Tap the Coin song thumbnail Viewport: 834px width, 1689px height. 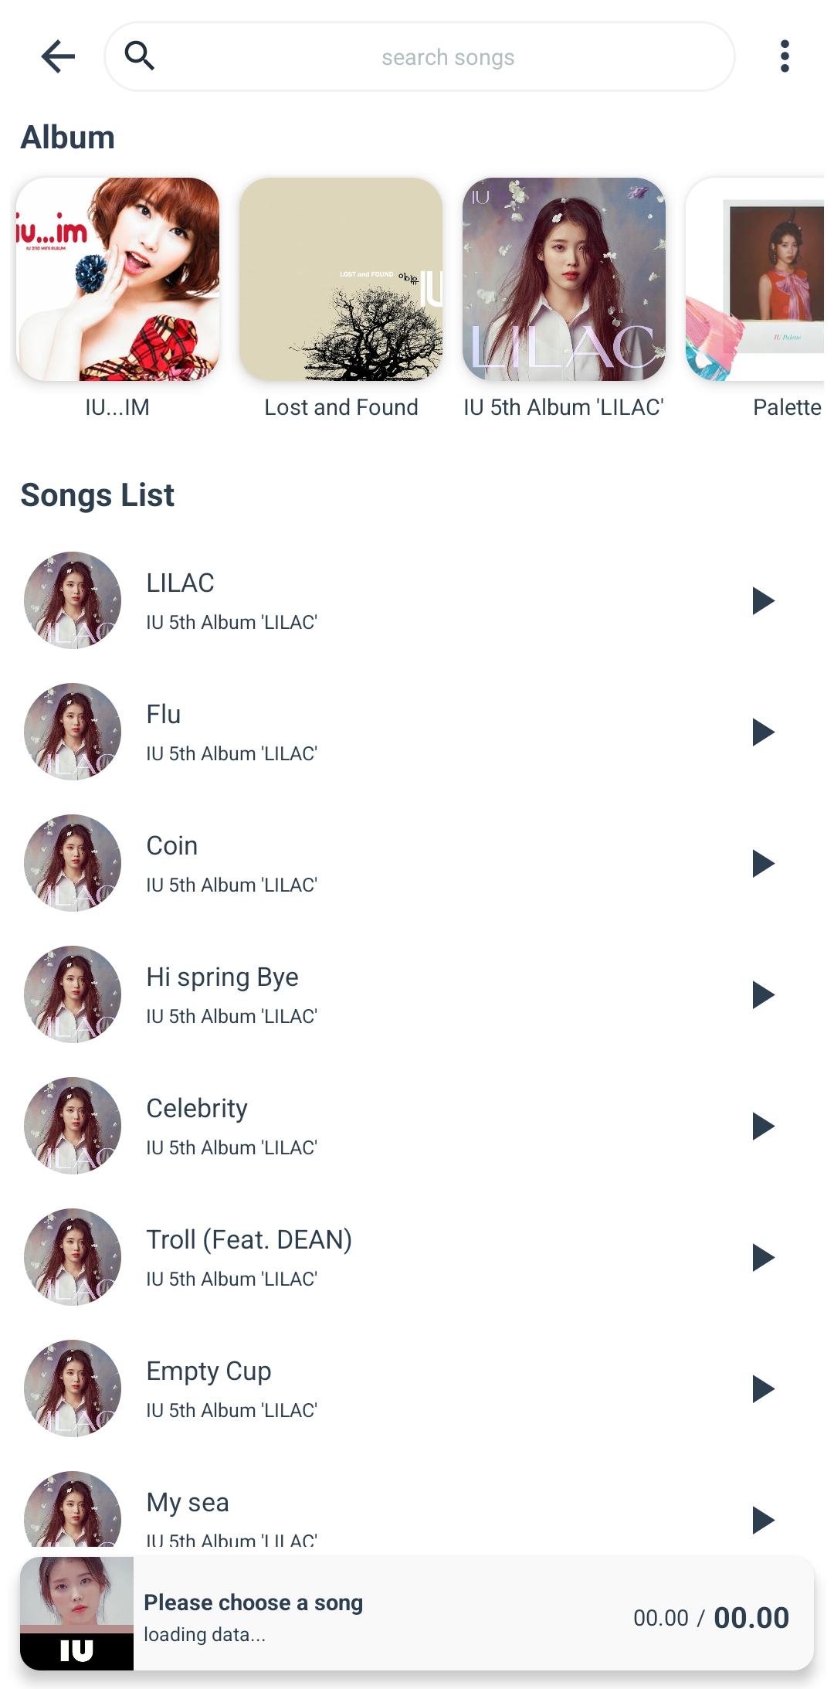pyautogui.click(x=73, y=863)
